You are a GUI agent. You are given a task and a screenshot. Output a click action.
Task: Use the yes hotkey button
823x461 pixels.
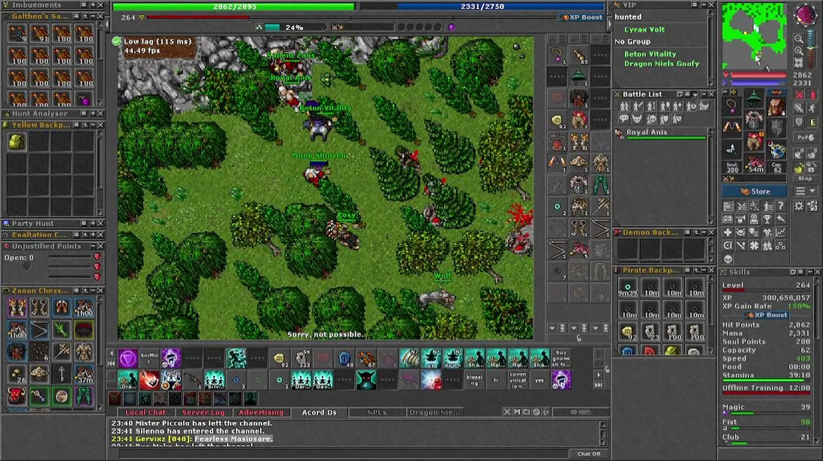(540, 380)
